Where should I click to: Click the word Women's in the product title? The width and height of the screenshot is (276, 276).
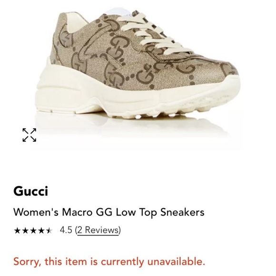point(36,212)
